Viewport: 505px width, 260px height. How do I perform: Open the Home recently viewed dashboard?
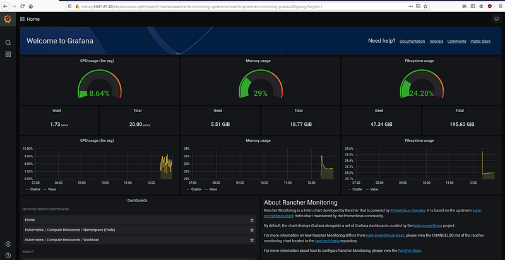click(140, 220)
